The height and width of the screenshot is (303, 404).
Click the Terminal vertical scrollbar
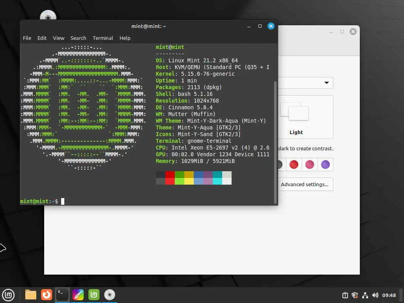pos(275,142)
